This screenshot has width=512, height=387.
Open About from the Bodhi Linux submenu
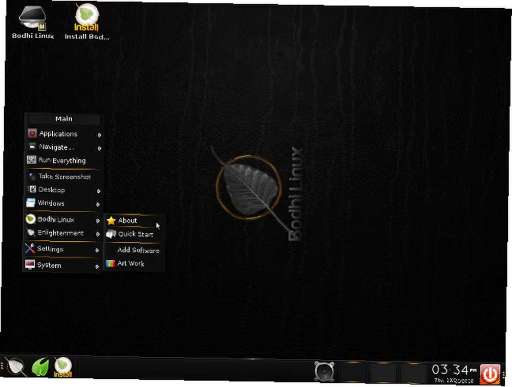[x=135, y=221]
